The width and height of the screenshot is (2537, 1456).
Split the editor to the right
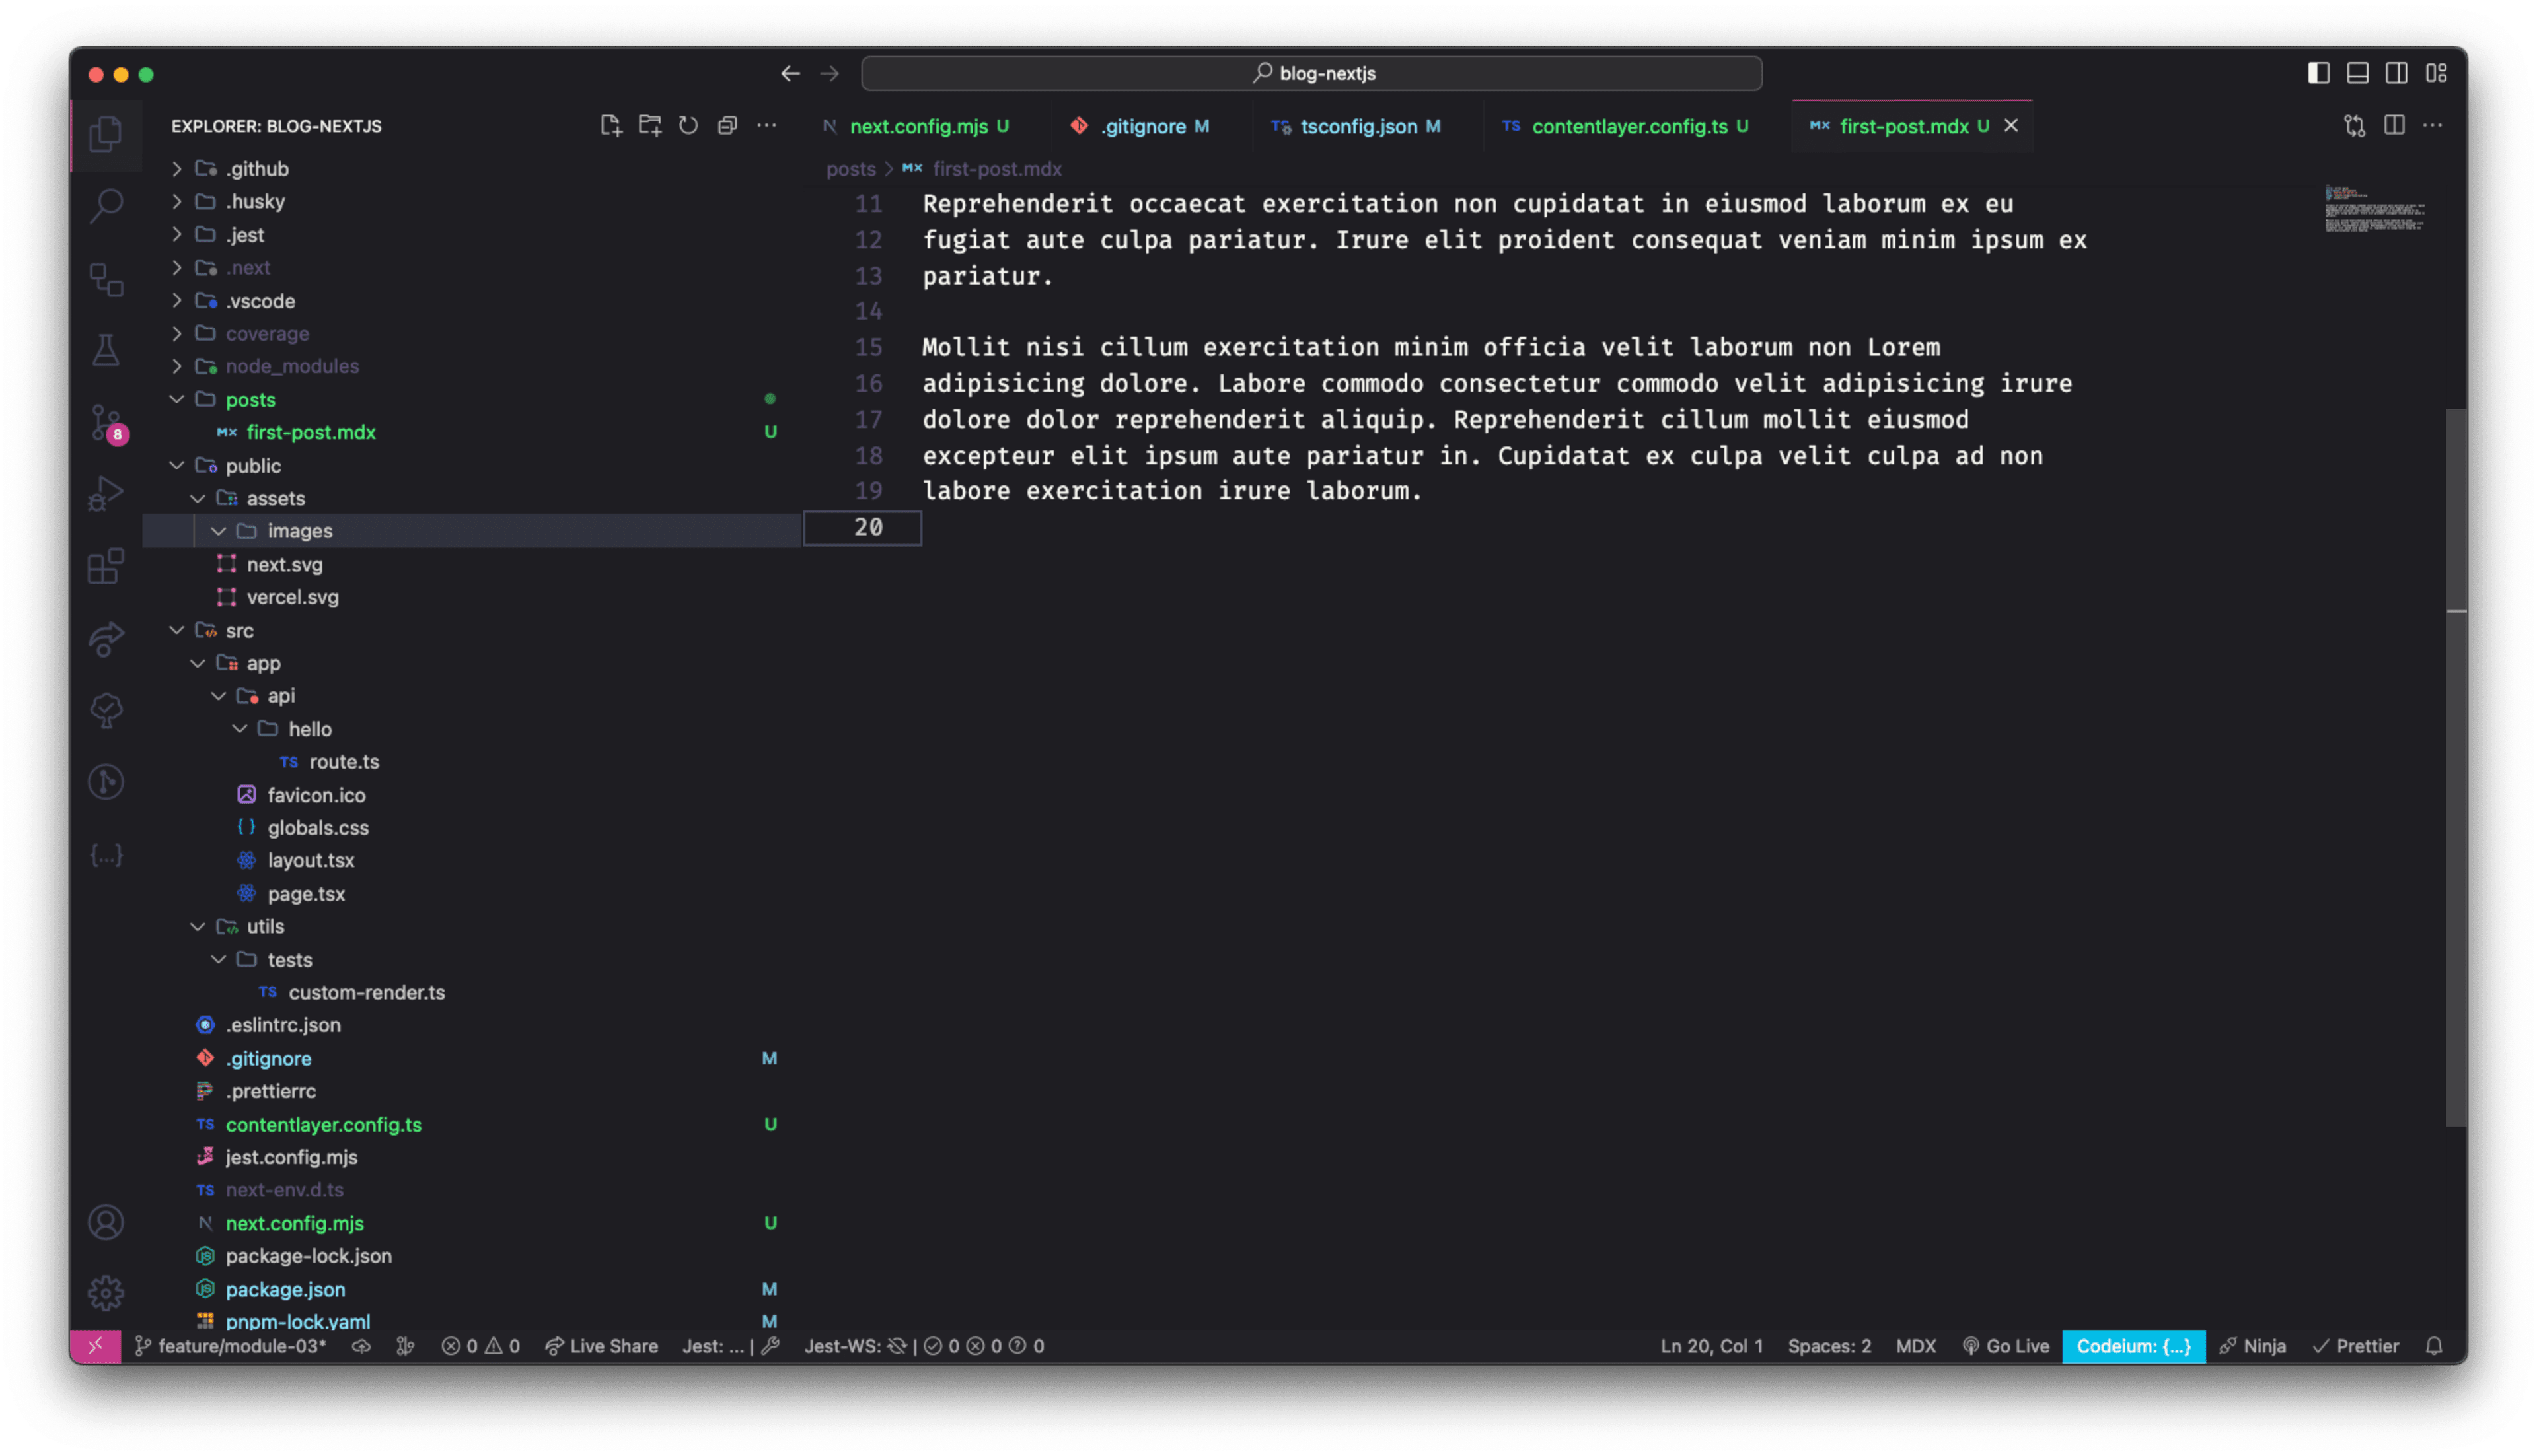click(x=2394, y=126)
